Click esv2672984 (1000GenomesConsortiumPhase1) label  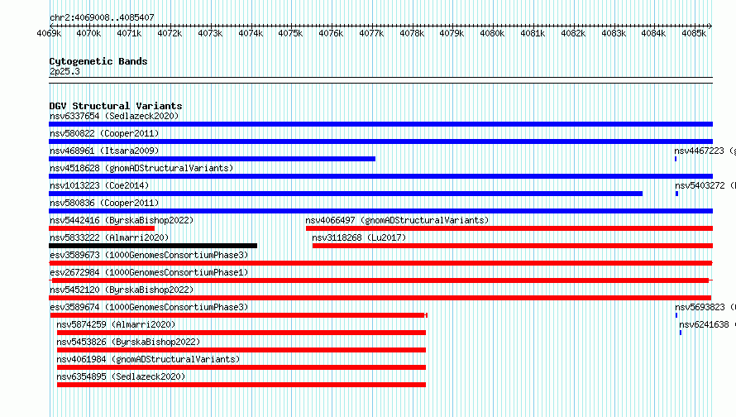149,272
